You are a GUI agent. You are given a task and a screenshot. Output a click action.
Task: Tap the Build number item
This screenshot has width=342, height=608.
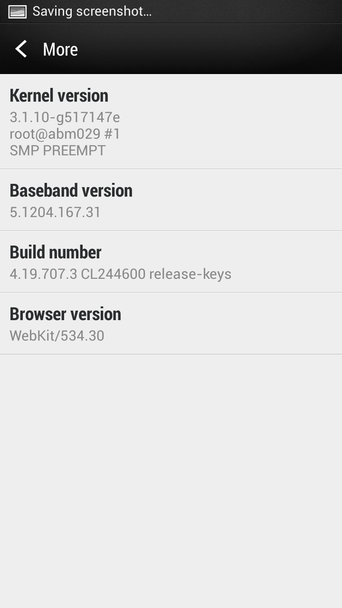pyautogui.click(x=171, y=262)
